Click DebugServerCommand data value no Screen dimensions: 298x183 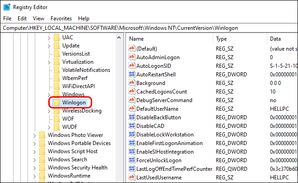pyautogui.click(x=273, y=100)
